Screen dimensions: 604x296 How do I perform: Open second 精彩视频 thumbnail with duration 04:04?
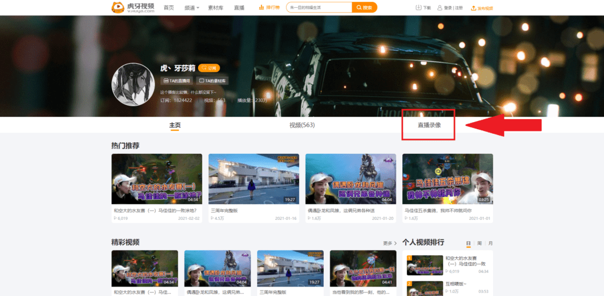click(218, 268)
